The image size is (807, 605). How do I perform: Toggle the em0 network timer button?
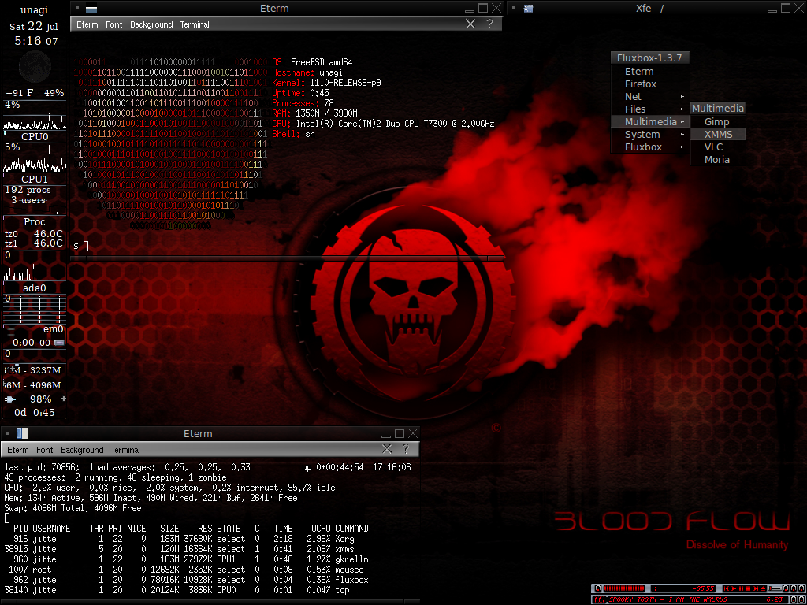(x=59, y=343)
